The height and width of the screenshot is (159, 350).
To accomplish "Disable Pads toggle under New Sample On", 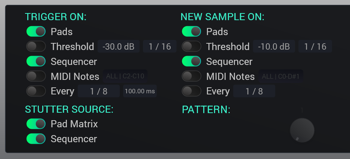I will coord(191,31).
